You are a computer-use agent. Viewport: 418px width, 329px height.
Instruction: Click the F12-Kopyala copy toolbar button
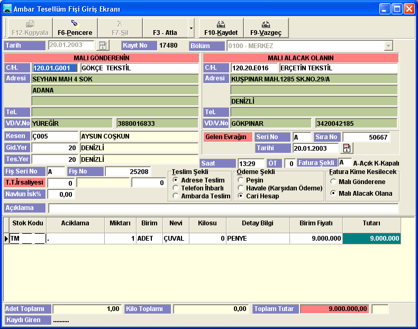pyautogui.click(x=30, y=28)
